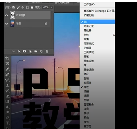Open the 扩展功能 menu item
This screenshot has height=129, width=137.
(98, 15)
